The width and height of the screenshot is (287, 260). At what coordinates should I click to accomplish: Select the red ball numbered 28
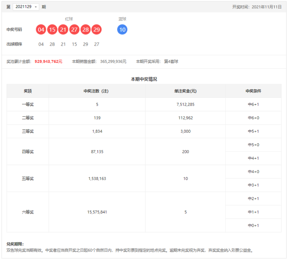tap(85, 30)
